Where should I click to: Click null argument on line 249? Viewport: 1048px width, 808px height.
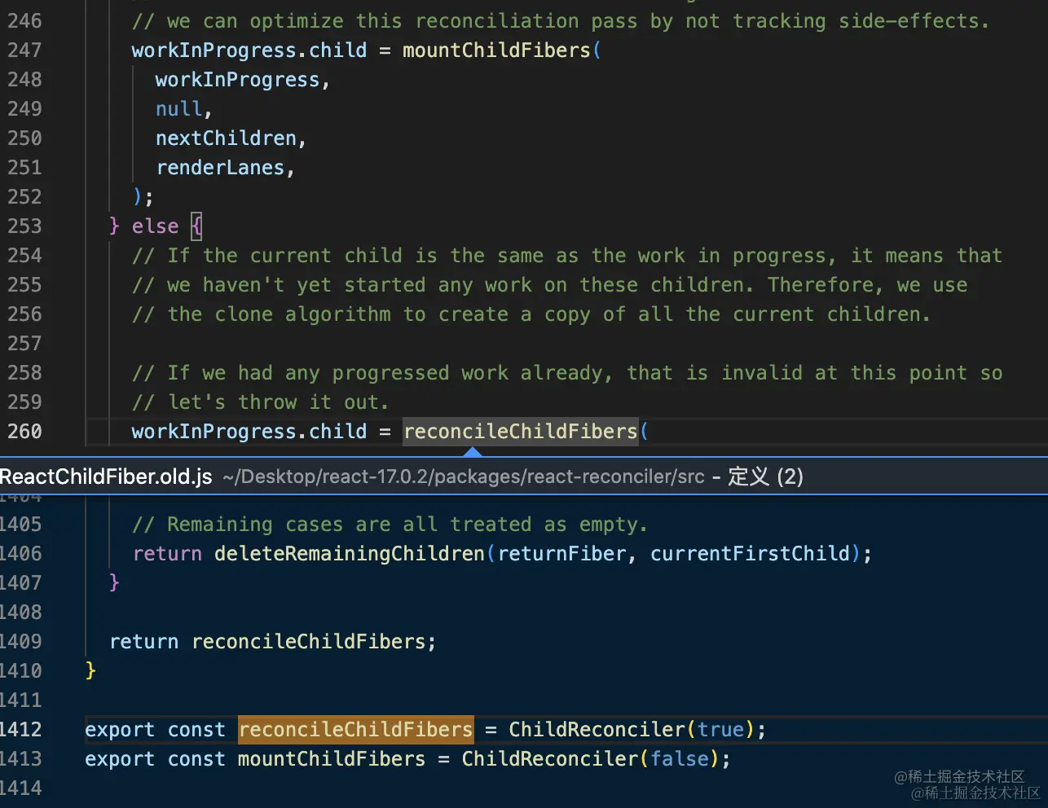179,109
